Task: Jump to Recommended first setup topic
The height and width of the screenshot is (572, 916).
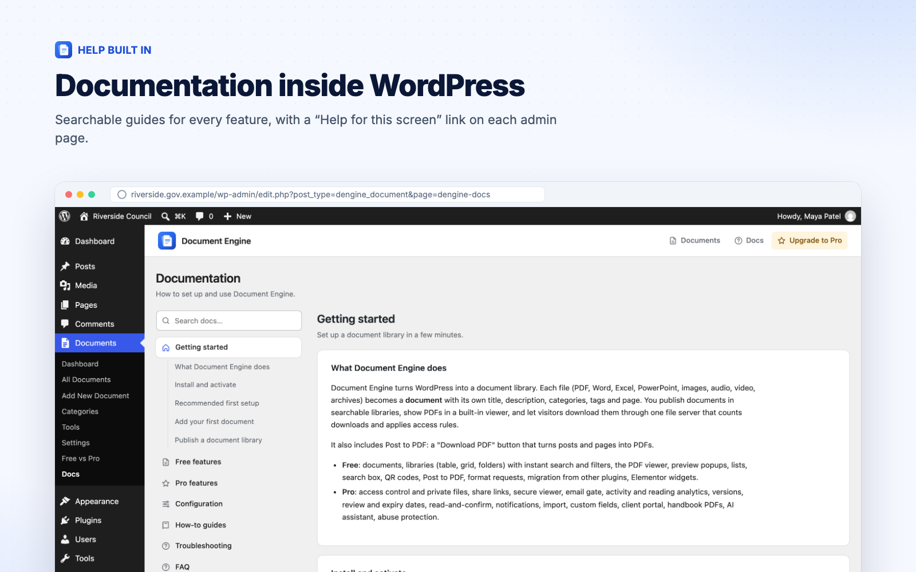Action: [x=217, y=403]
